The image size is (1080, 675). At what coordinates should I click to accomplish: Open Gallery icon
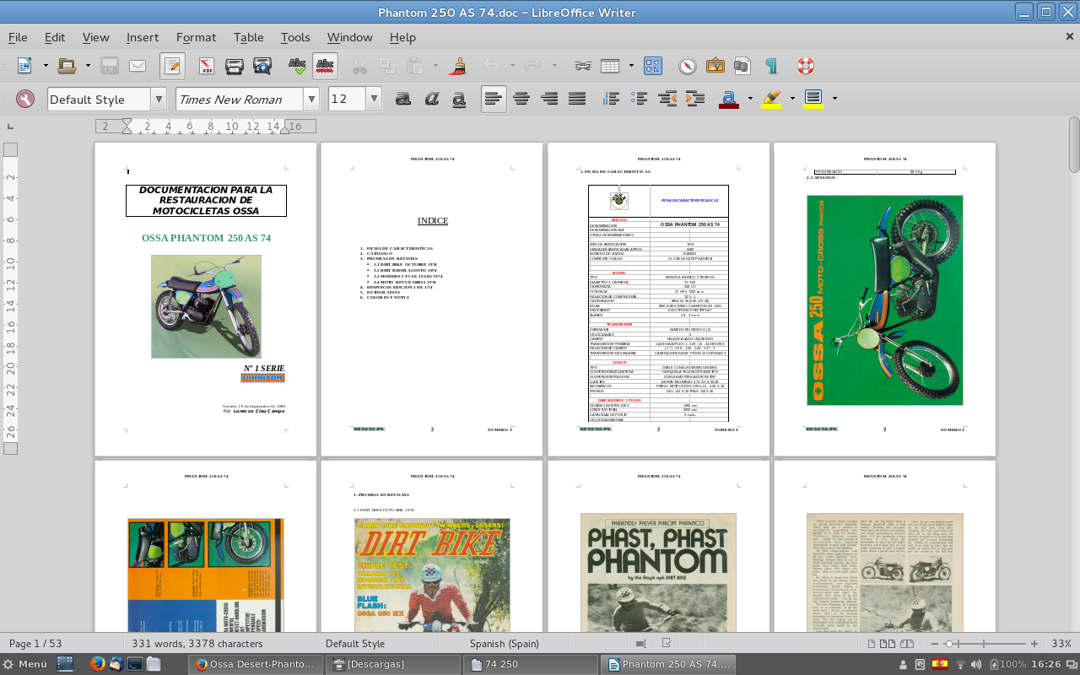point(715,65)
